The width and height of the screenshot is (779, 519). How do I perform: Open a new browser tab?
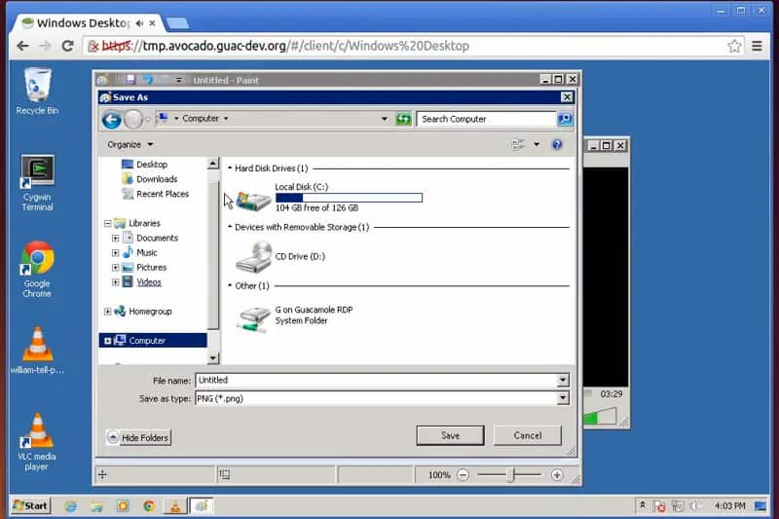pyautogui.click(x=177, y=22)
